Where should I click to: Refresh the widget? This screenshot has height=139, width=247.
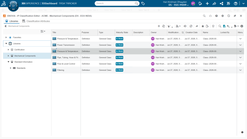coord(229,16)
